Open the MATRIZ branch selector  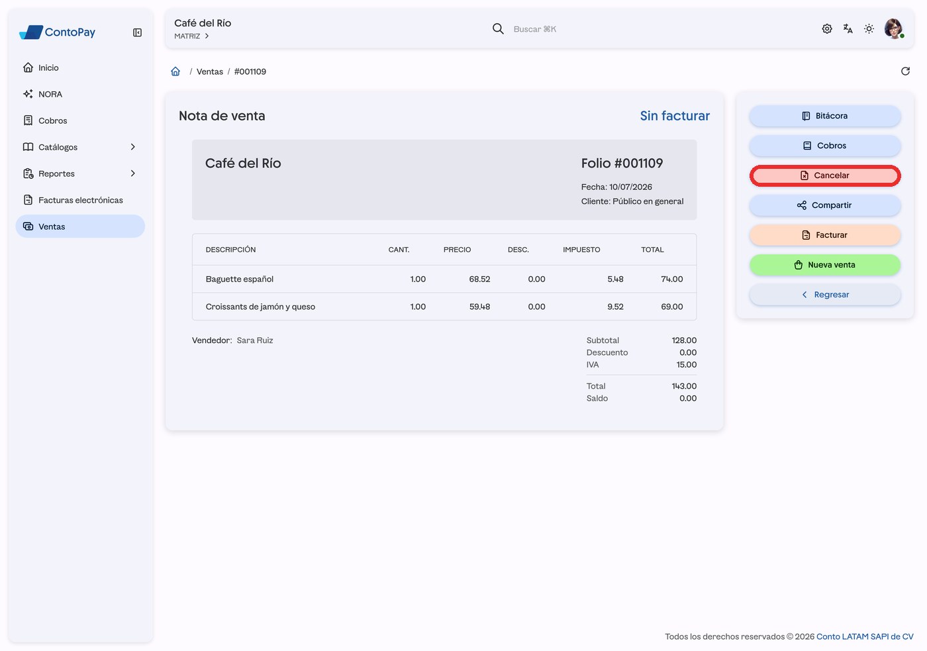(x=191, y=36)
